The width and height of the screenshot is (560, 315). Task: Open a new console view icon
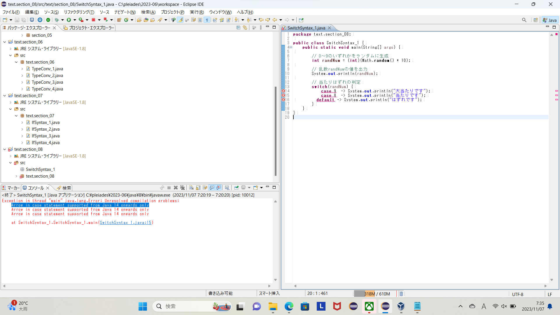pos(256,188)
